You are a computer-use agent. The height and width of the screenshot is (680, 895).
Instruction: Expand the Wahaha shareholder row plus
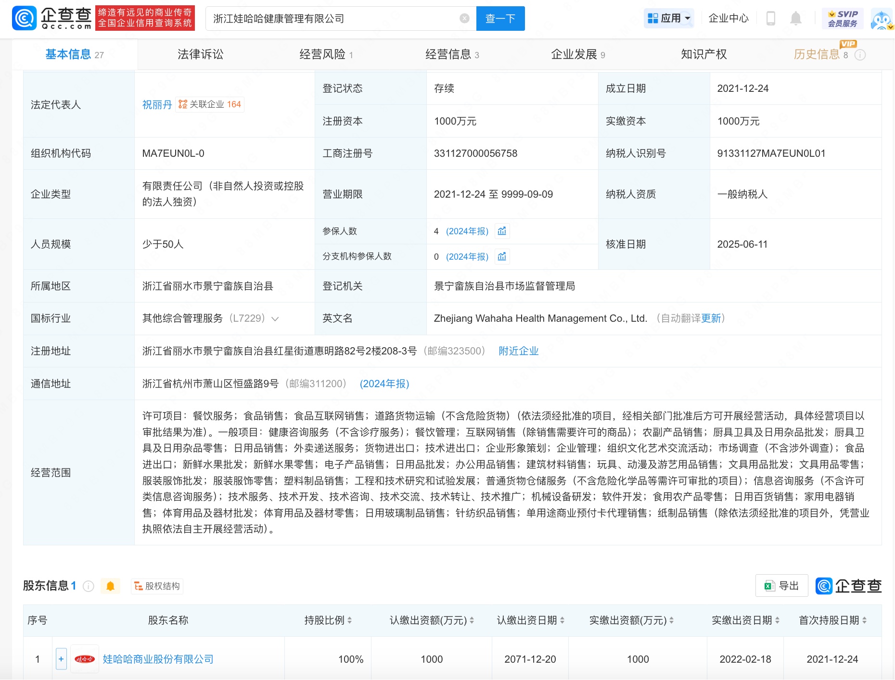(61, 659)
